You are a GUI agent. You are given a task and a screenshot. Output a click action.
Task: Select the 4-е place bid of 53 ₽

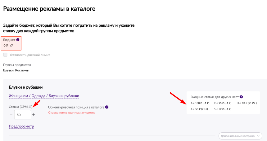[x=199, y=109]
